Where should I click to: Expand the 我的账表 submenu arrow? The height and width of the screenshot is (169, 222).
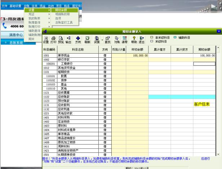point(49,18)
